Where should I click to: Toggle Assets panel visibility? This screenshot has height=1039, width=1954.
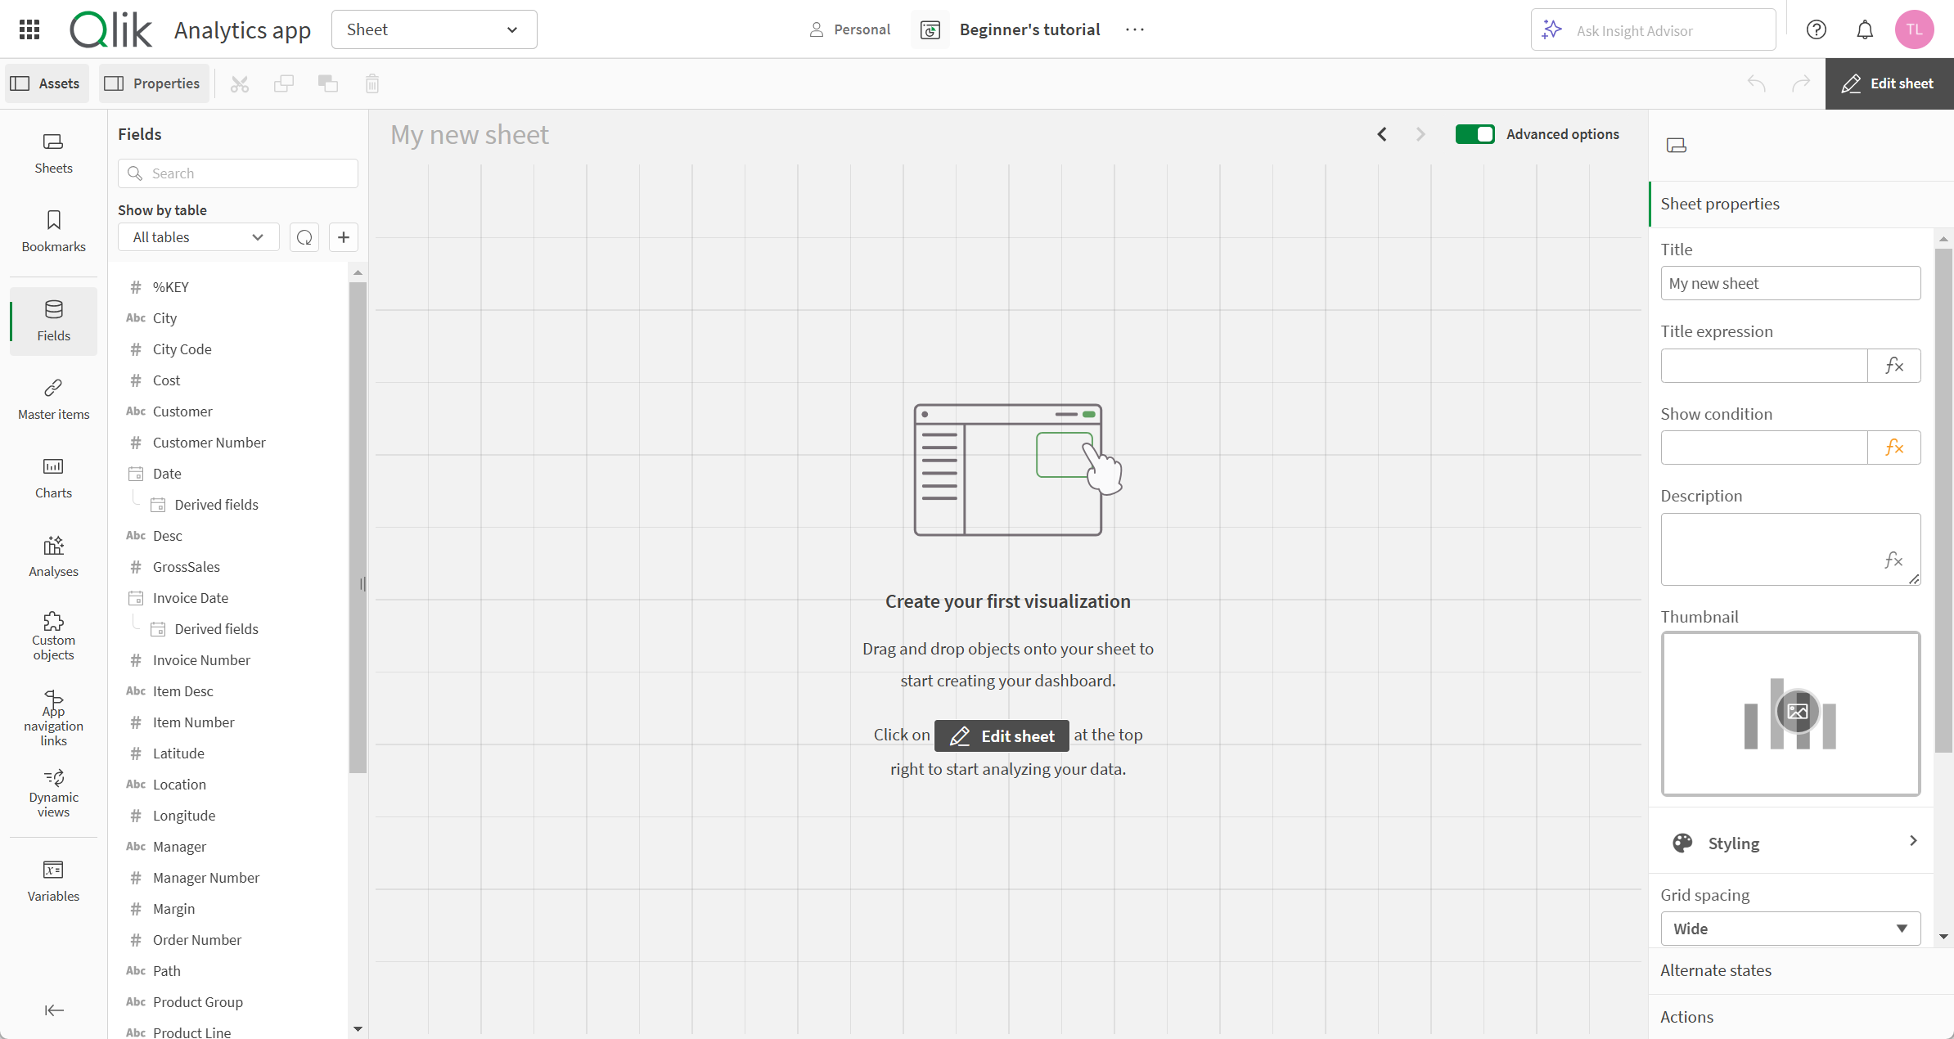[x=47, y=83]
